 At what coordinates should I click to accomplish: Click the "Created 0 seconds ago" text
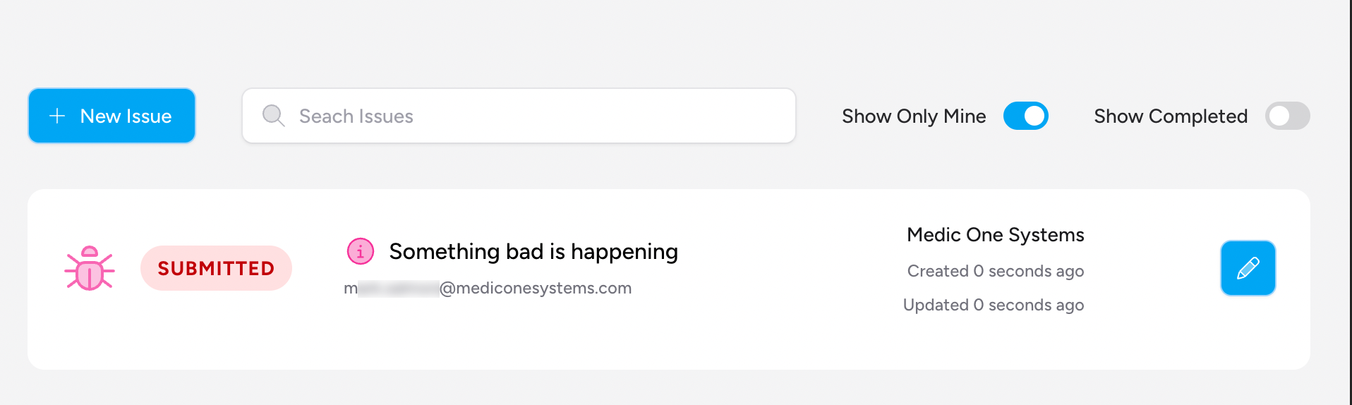[995, 271]
